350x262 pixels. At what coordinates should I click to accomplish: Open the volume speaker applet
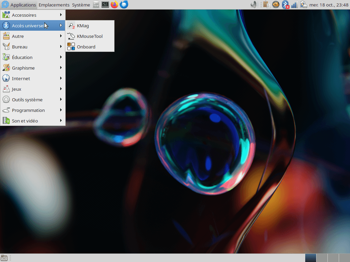click(x=254, y=5)
